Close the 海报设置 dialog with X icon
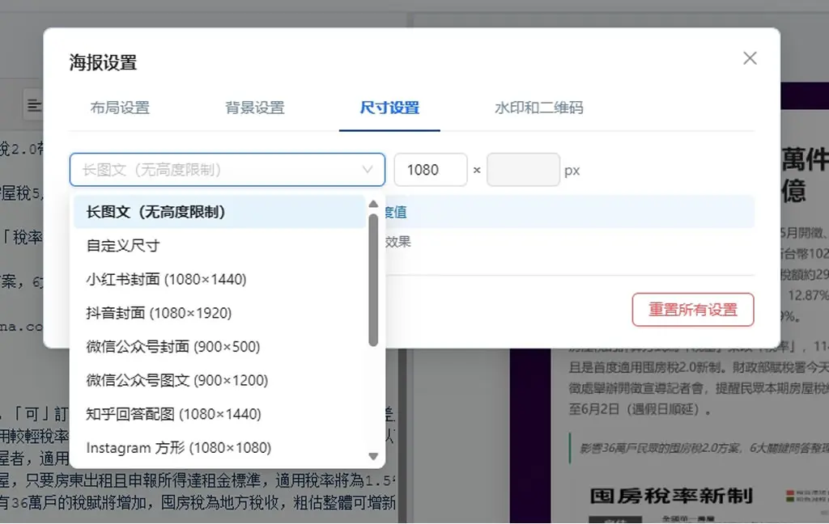This screenshot has width=829, height=524. click(x=750, y=58)
